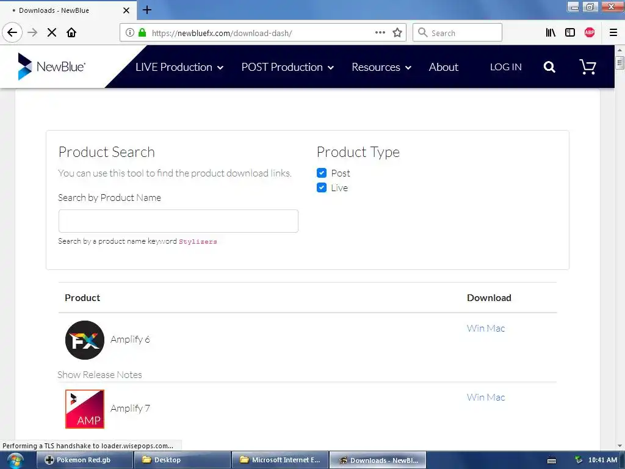Download Amplify 6 for Win

pos(475,328)
